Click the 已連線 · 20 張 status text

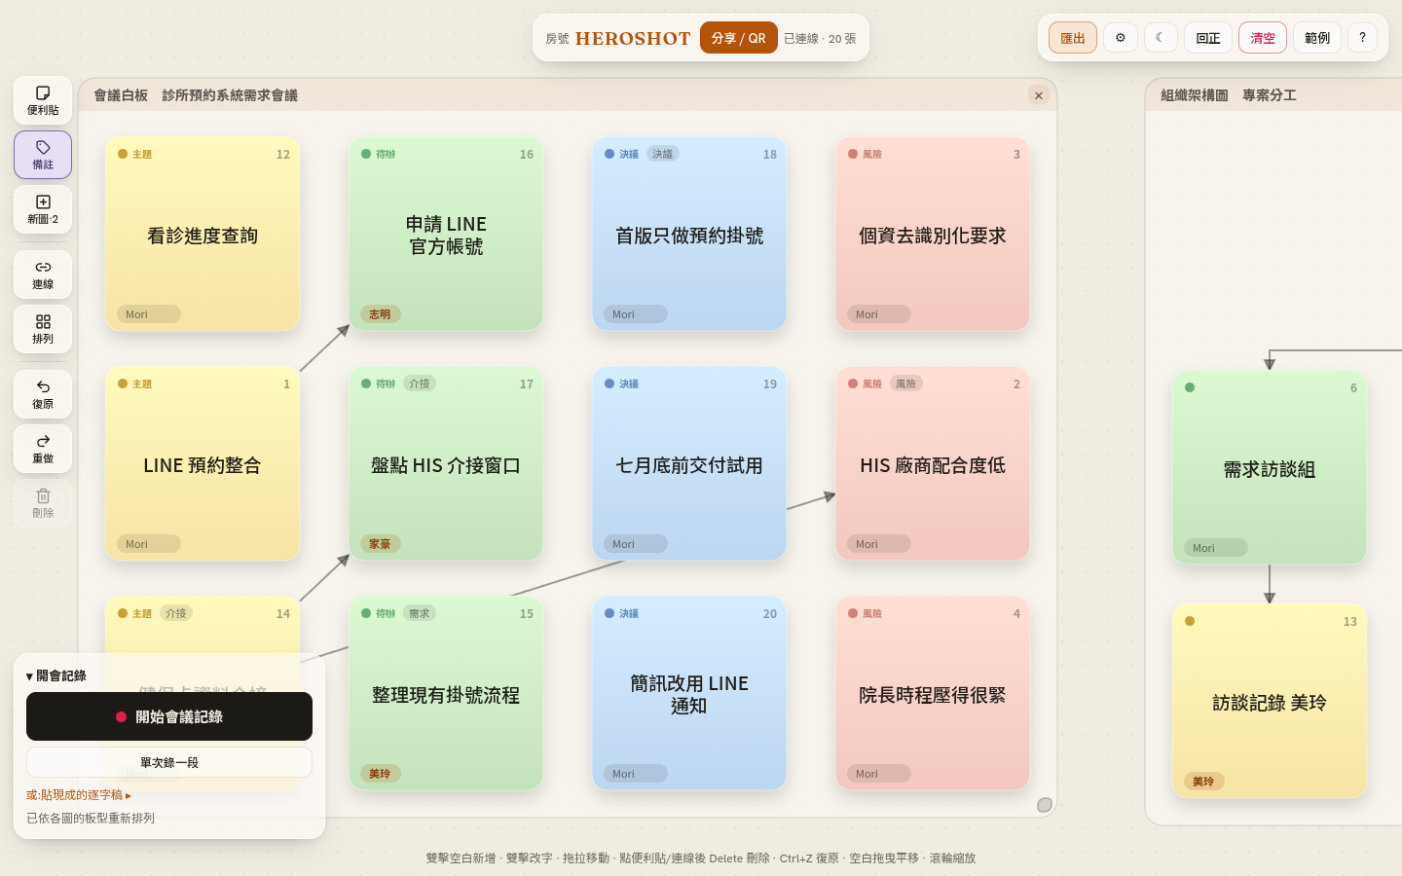[820, 39]
